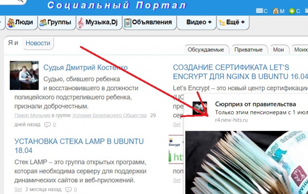Open the Мои tab

point(279,50)
